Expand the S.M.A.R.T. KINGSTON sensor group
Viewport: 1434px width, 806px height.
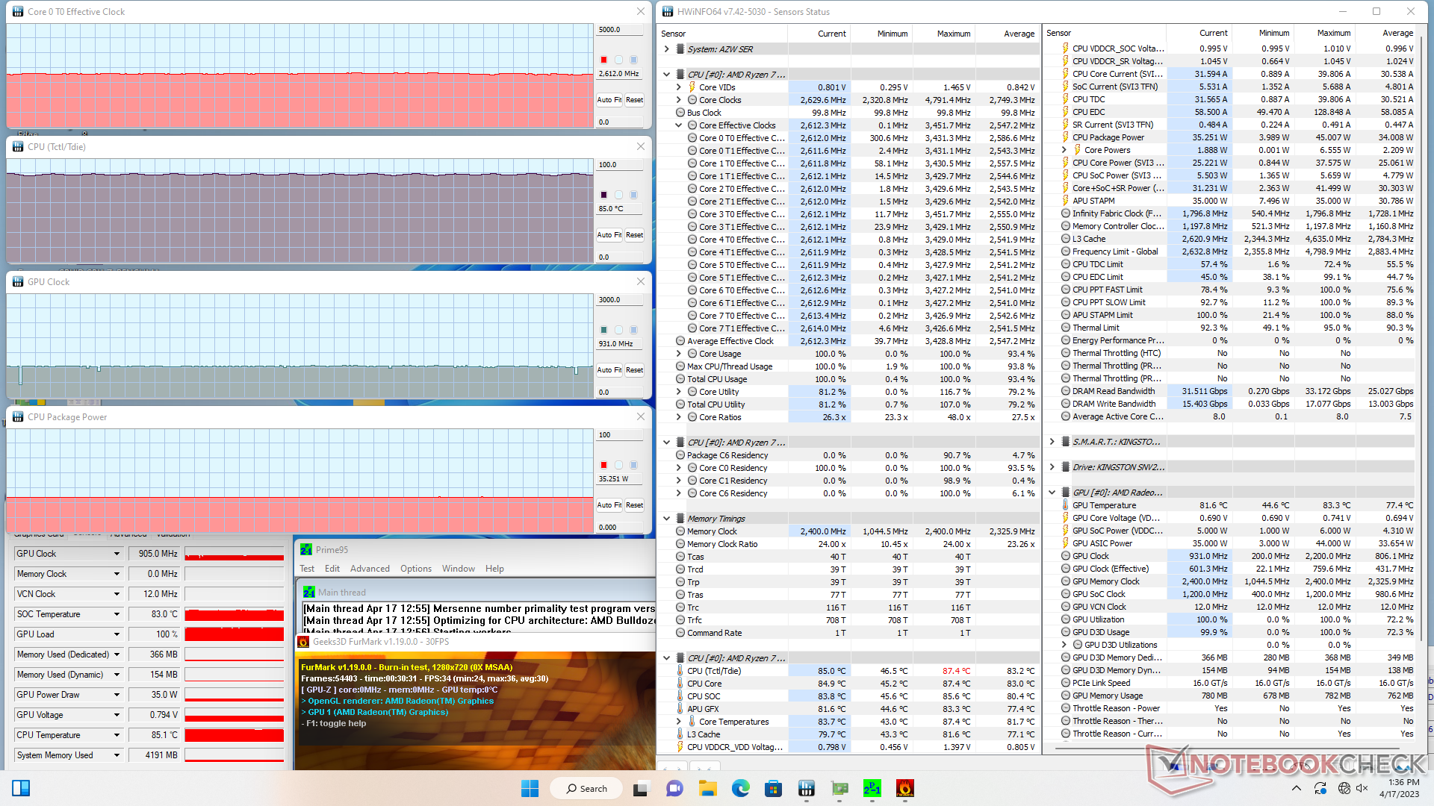point(1052,442)
